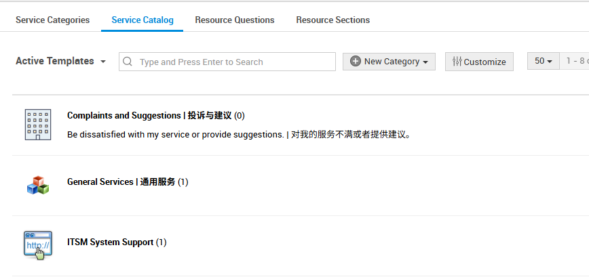Viewport: 589px width, 277px height.
Task: Click the building icon for Complaints and Suggestions
Action: 38,125
